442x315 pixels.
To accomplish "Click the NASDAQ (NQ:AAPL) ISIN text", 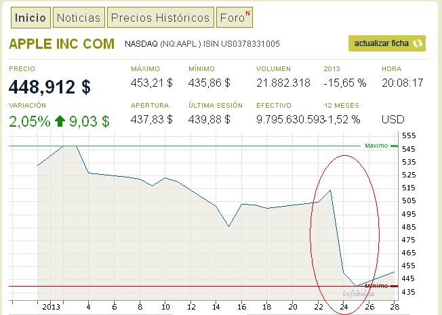I will 202,44.
